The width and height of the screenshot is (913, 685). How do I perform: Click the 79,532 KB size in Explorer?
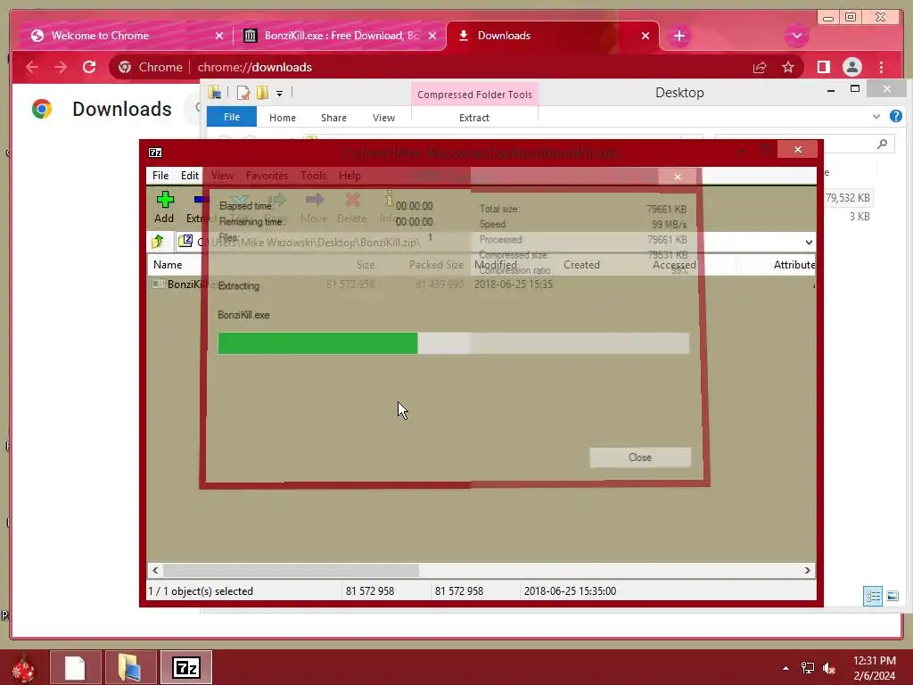[847, 198]
